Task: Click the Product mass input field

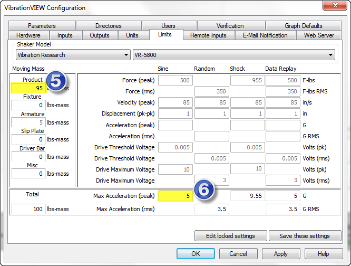Action: (x=28, y=88)
